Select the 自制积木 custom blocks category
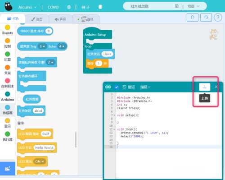The height and width of the screenshot is (180, 225). pyautogui.click(x=8, y=83)
